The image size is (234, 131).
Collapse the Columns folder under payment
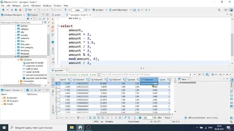(x=18, y=60)
